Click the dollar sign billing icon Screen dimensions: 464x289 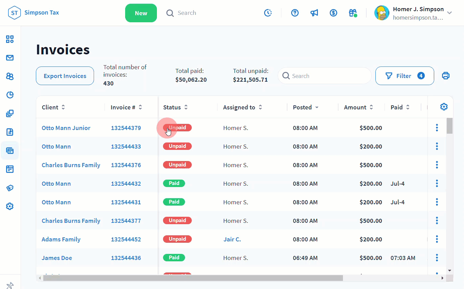[333, 13]
